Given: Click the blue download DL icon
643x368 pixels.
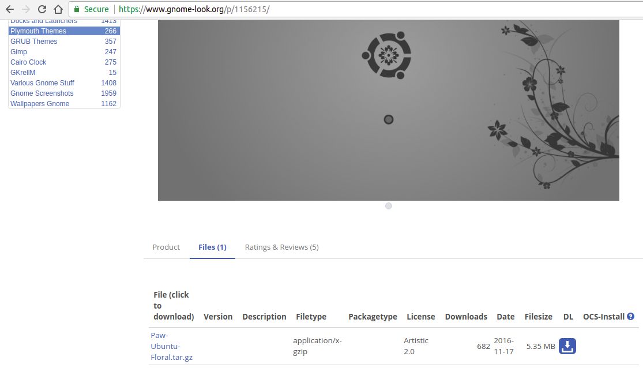Looking at the screenshot, I should [567, 346].
